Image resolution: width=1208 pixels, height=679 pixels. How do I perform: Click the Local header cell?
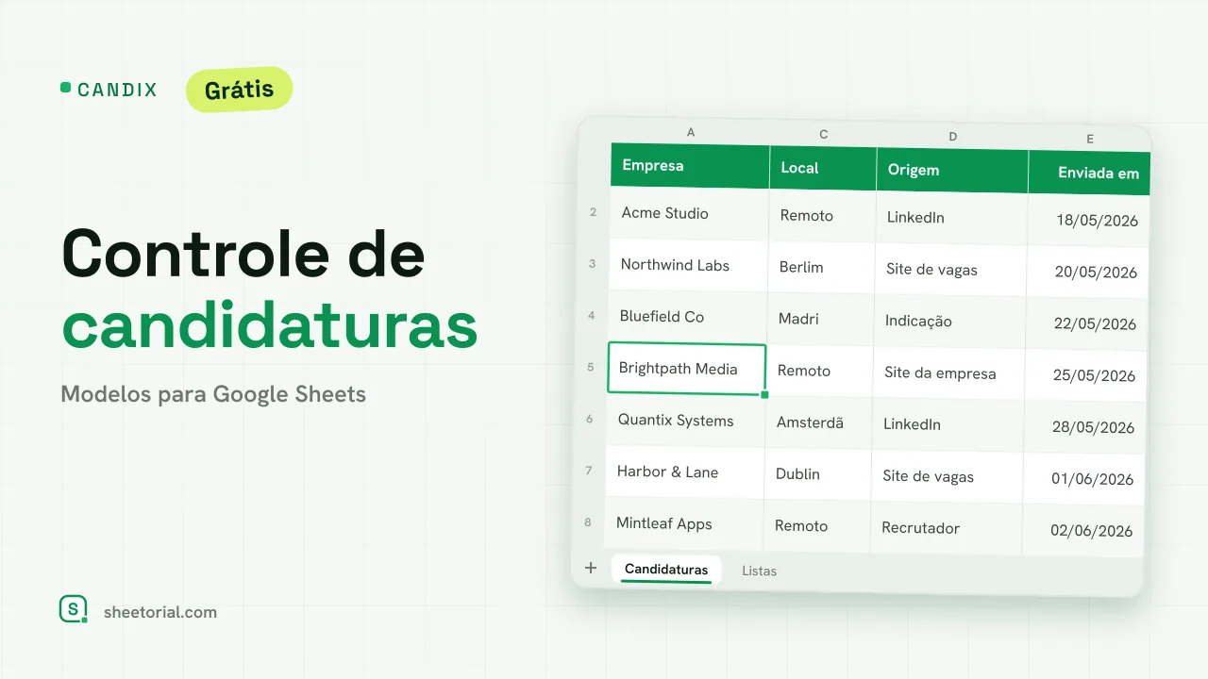click(822, 169)
